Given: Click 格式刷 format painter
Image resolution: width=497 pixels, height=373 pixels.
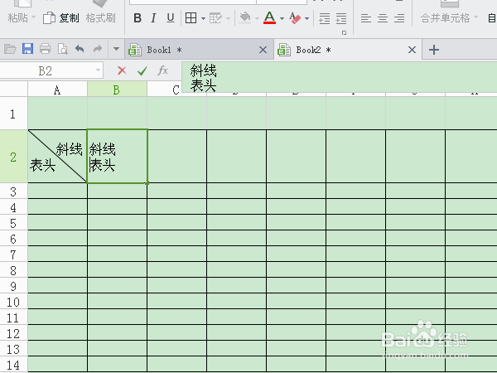Looking at the screenshot, I should tap(100, 18).
